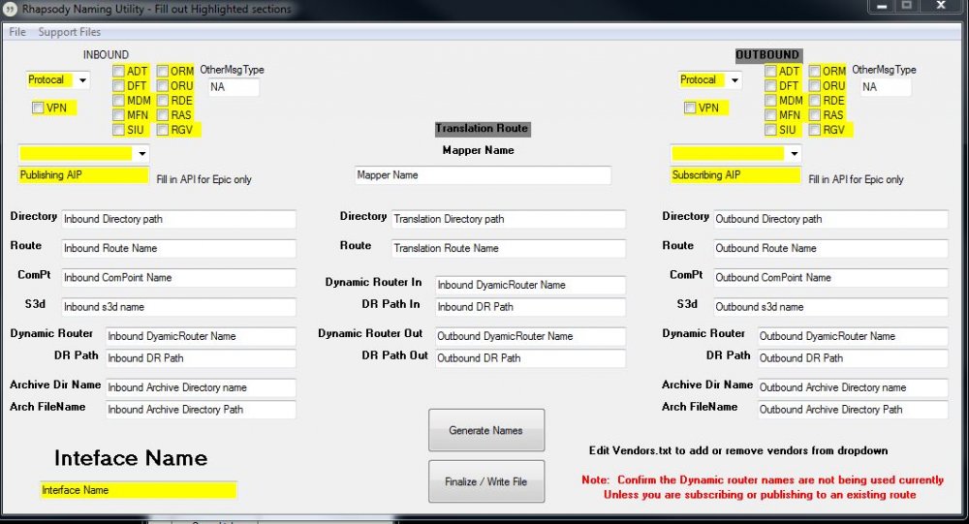
Task: Click the OUTBOUND section header label
Action: point(768,55)
